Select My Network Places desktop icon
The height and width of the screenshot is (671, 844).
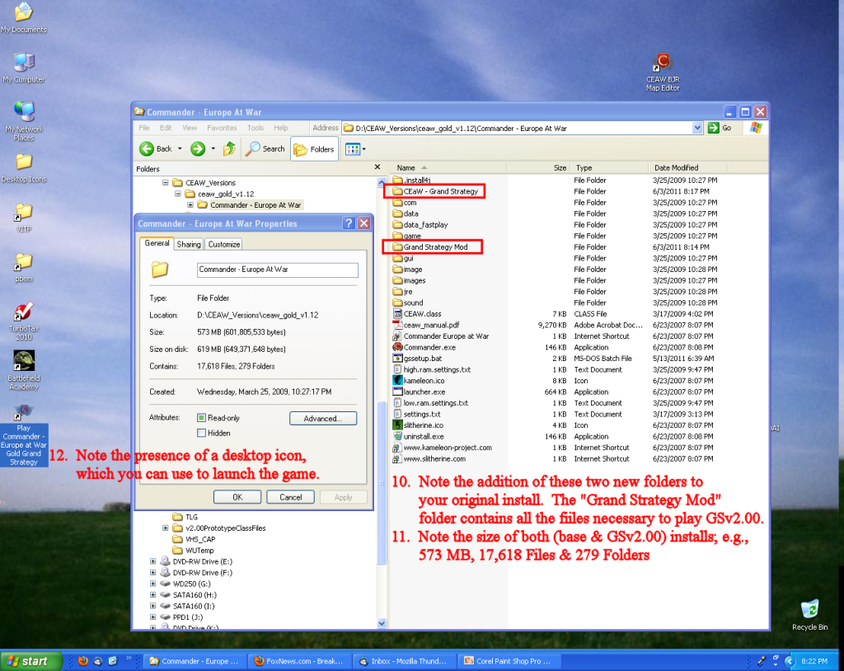pos(24,121)
